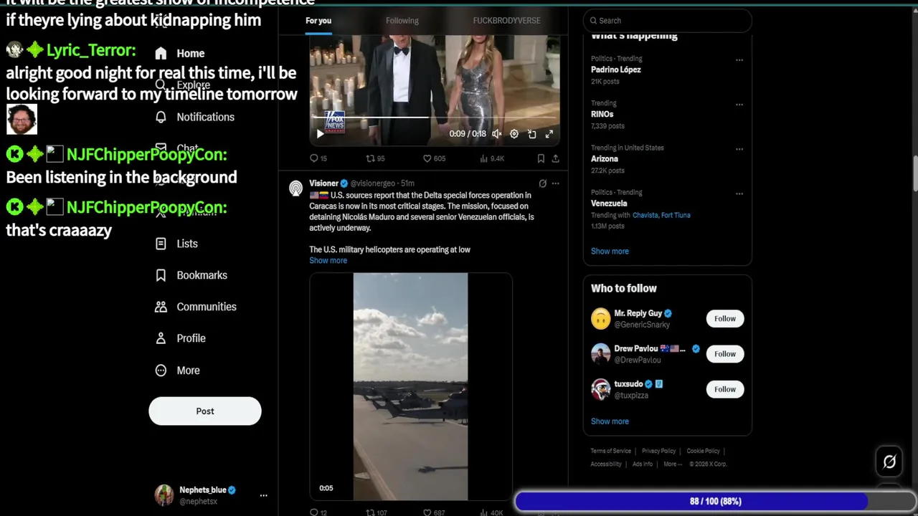Image resolution: width=918 pixels, height=516 pixels.
Task: Open Accessibility footer link
Action: [606, 464]
